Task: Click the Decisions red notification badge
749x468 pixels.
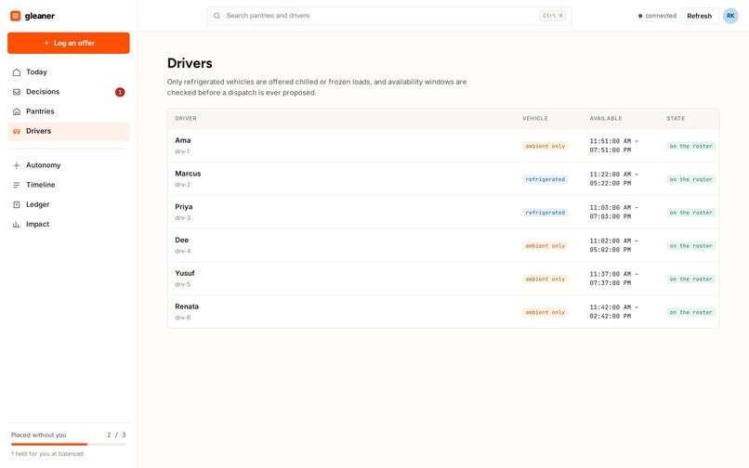Action: tap(120, 92)
